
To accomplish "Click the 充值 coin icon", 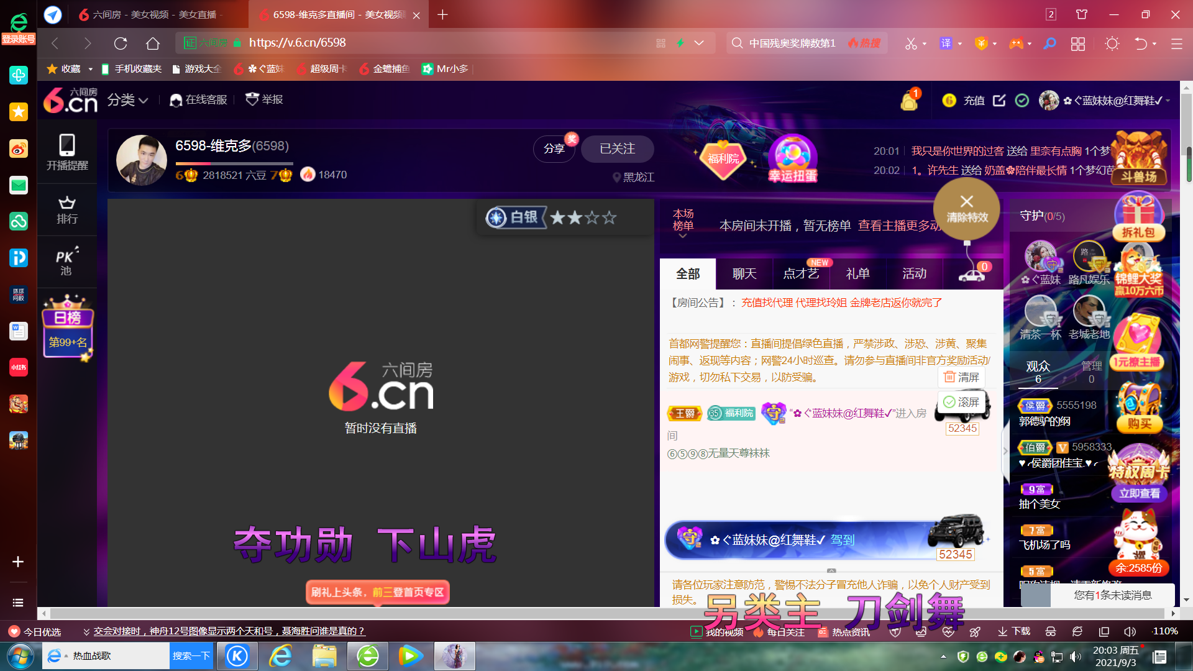I will point(949,100).
